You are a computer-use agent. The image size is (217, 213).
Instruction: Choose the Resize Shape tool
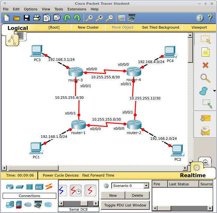pyautogui.click(x=207, y=104)
